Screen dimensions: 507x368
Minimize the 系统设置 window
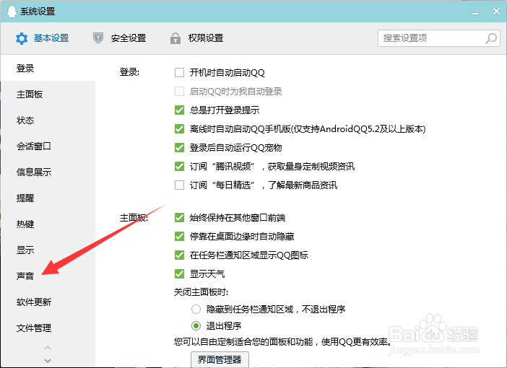[x=475, y=13]
